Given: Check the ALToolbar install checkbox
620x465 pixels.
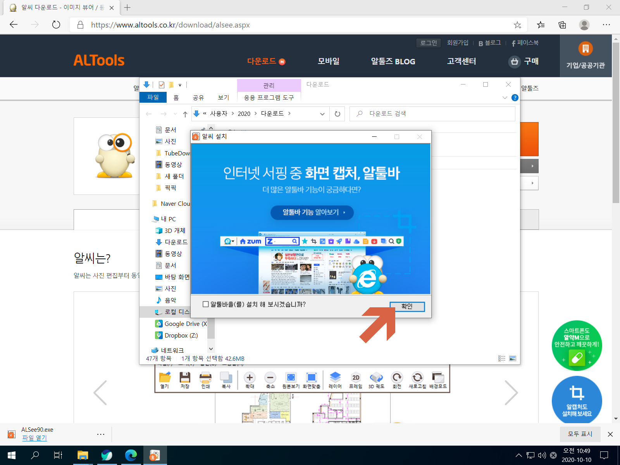Looking at the screenshot, I should tap(206, 305).
